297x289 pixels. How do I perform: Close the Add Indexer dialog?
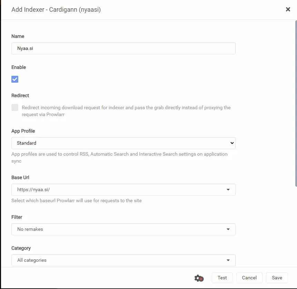point(288,10)
